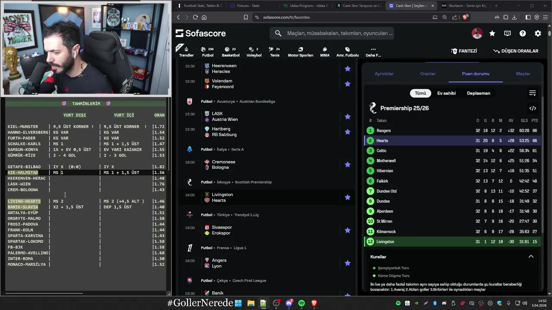Toggle favorite star for Heerenveen vs Heracles
The image size is (552, 310).
tap(348, 68)
